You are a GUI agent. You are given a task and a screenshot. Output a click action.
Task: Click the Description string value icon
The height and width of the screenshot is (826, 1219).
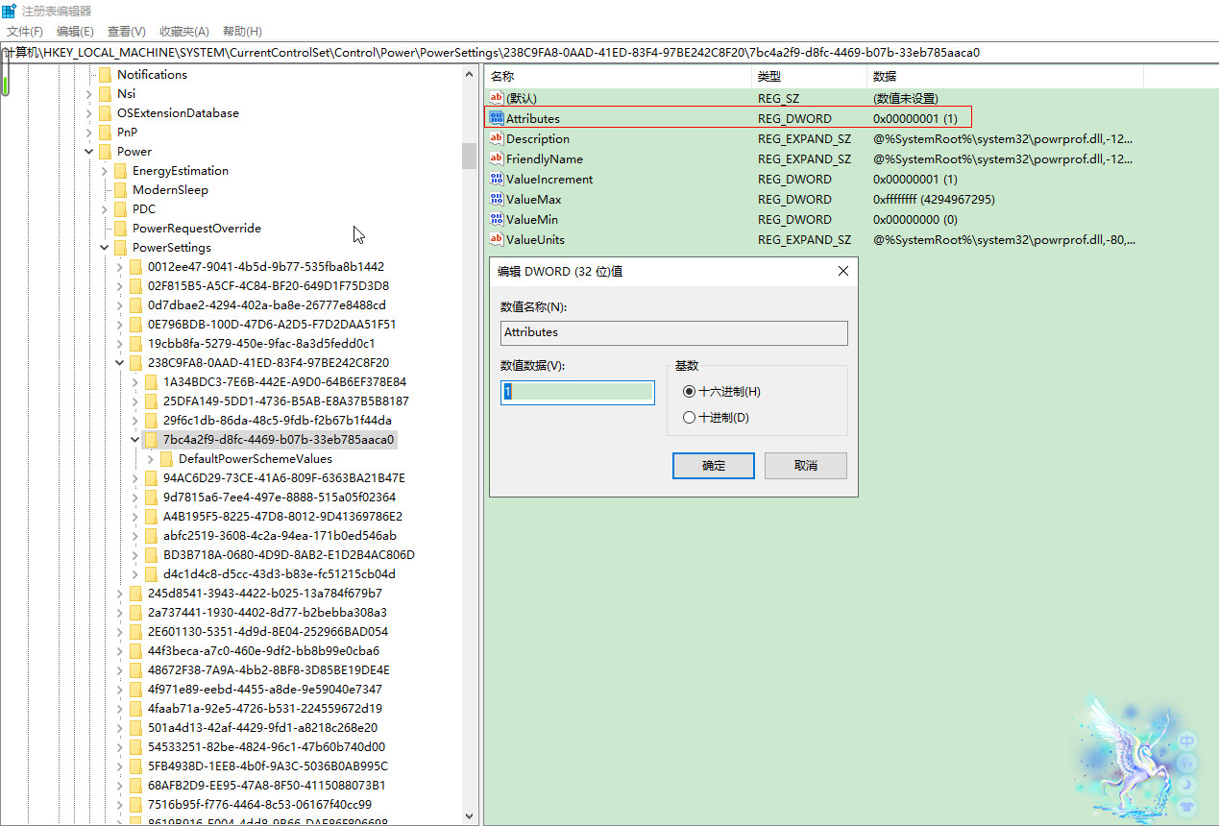point(497,138)
